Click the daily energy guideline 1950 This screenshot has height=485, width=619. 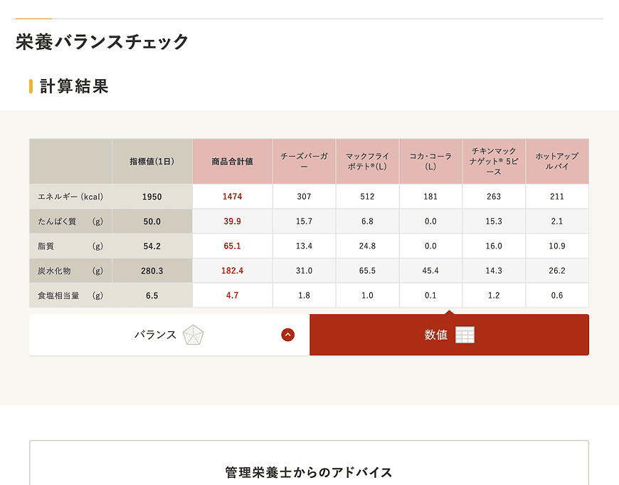click(x=152, y=197)
